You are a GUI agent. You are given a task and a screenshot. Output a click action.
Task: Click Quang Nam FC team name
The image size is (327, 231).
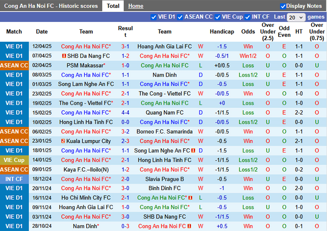[x=164, y=113]
